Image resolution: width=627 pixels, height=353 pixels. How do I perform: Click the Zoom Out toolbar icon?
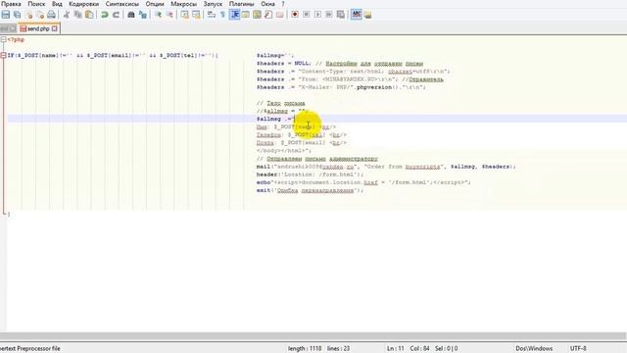click(169, 15)
